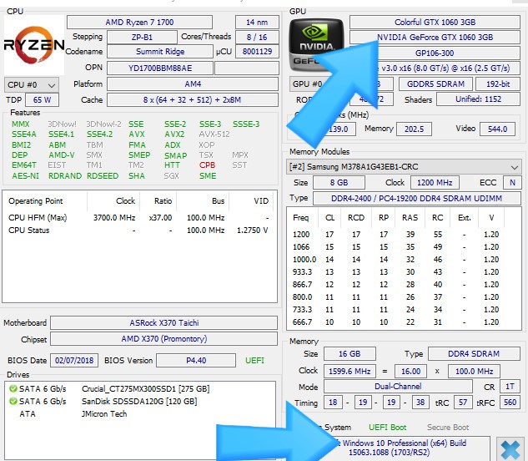
Task: Click the 3700.0 MHz clock value
Action: click(114, 217)
